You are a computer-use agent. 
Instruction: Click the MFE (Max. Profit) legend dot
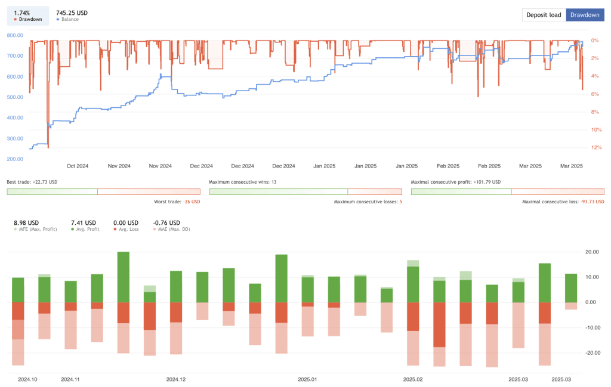pyautogui.click(x=15, y=228)
